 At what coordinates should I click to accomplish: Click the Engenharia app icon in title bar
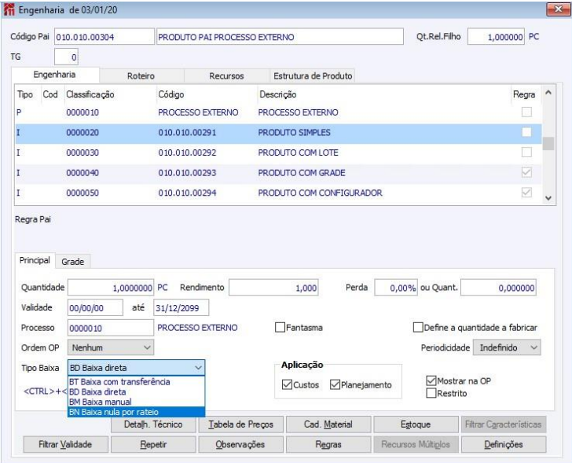tap(9, 9)
